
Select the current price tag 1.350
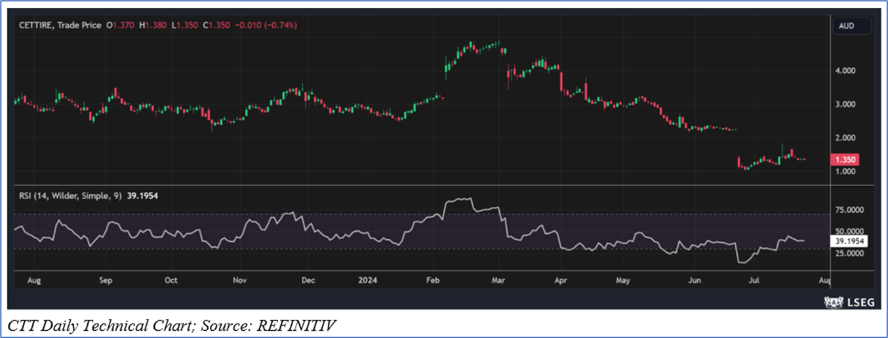click(x=844, y=160)
